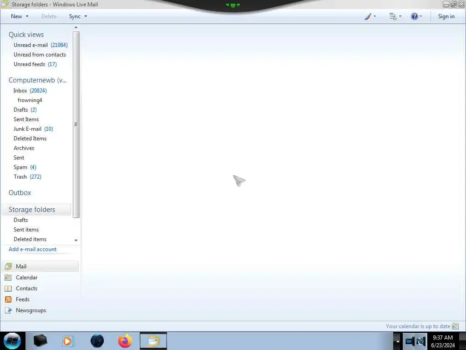This screenshot has height=350, width=466.
Task: Open the Spam (4) folder
Action: [25, 167]
